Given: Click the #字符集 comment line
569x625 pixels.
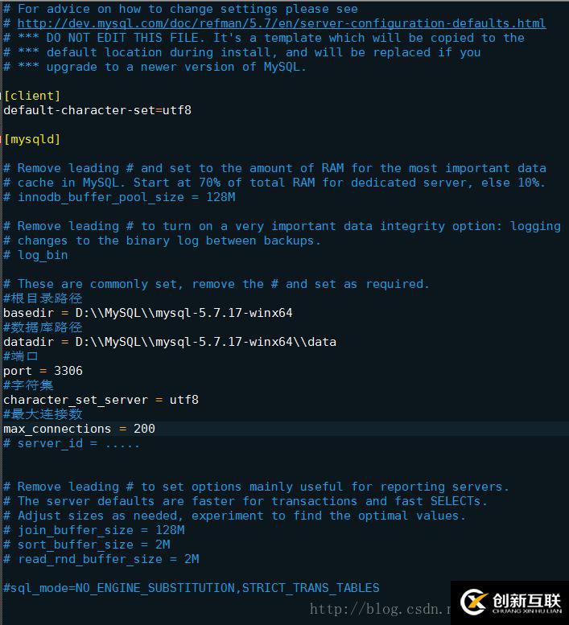Looking at the screenshot, I should click(28, 385).
